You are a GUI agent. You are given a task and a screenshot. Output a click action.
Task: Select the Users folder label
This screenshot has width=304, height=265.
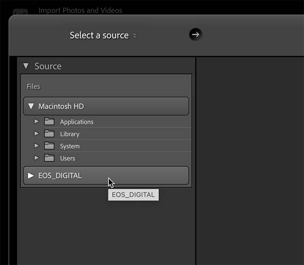click(67, 158)
